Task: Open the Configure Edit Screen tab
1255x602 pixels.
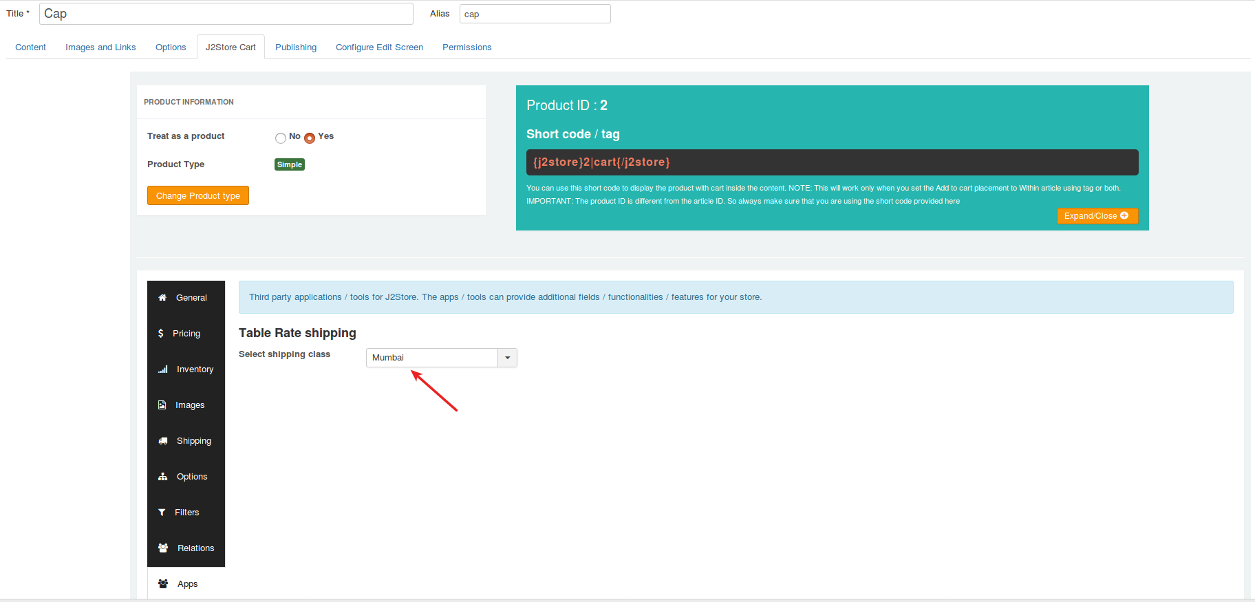Action: click(379, 47)
